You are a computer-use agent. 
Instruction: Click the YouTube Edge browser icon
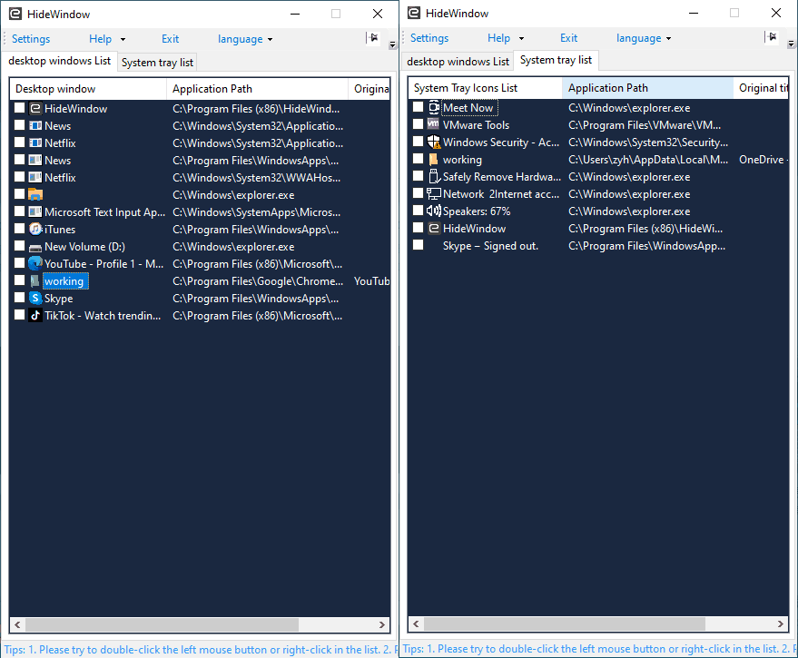(35, 263)
